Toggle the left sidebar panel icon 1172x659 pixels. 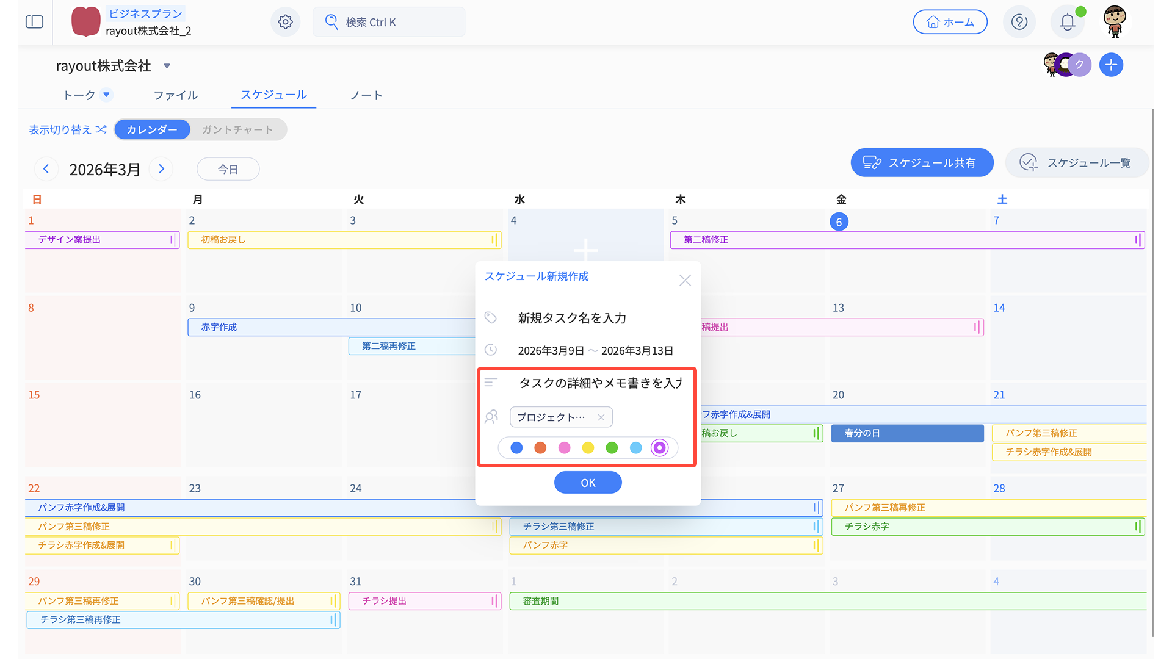point(34,22)
